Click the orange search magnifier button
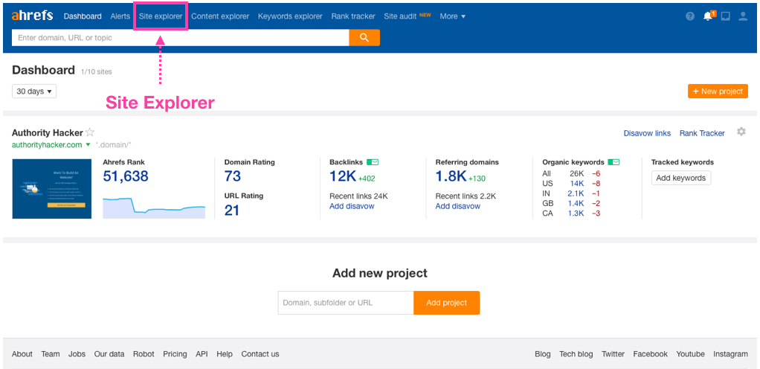Image resolution: width=760 pixels, height=369 pixels. (364, 37)
